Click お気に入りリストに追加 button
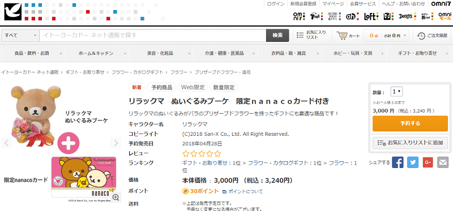The image size is (453, 211). pyautogui.click(x=410, y=143)
